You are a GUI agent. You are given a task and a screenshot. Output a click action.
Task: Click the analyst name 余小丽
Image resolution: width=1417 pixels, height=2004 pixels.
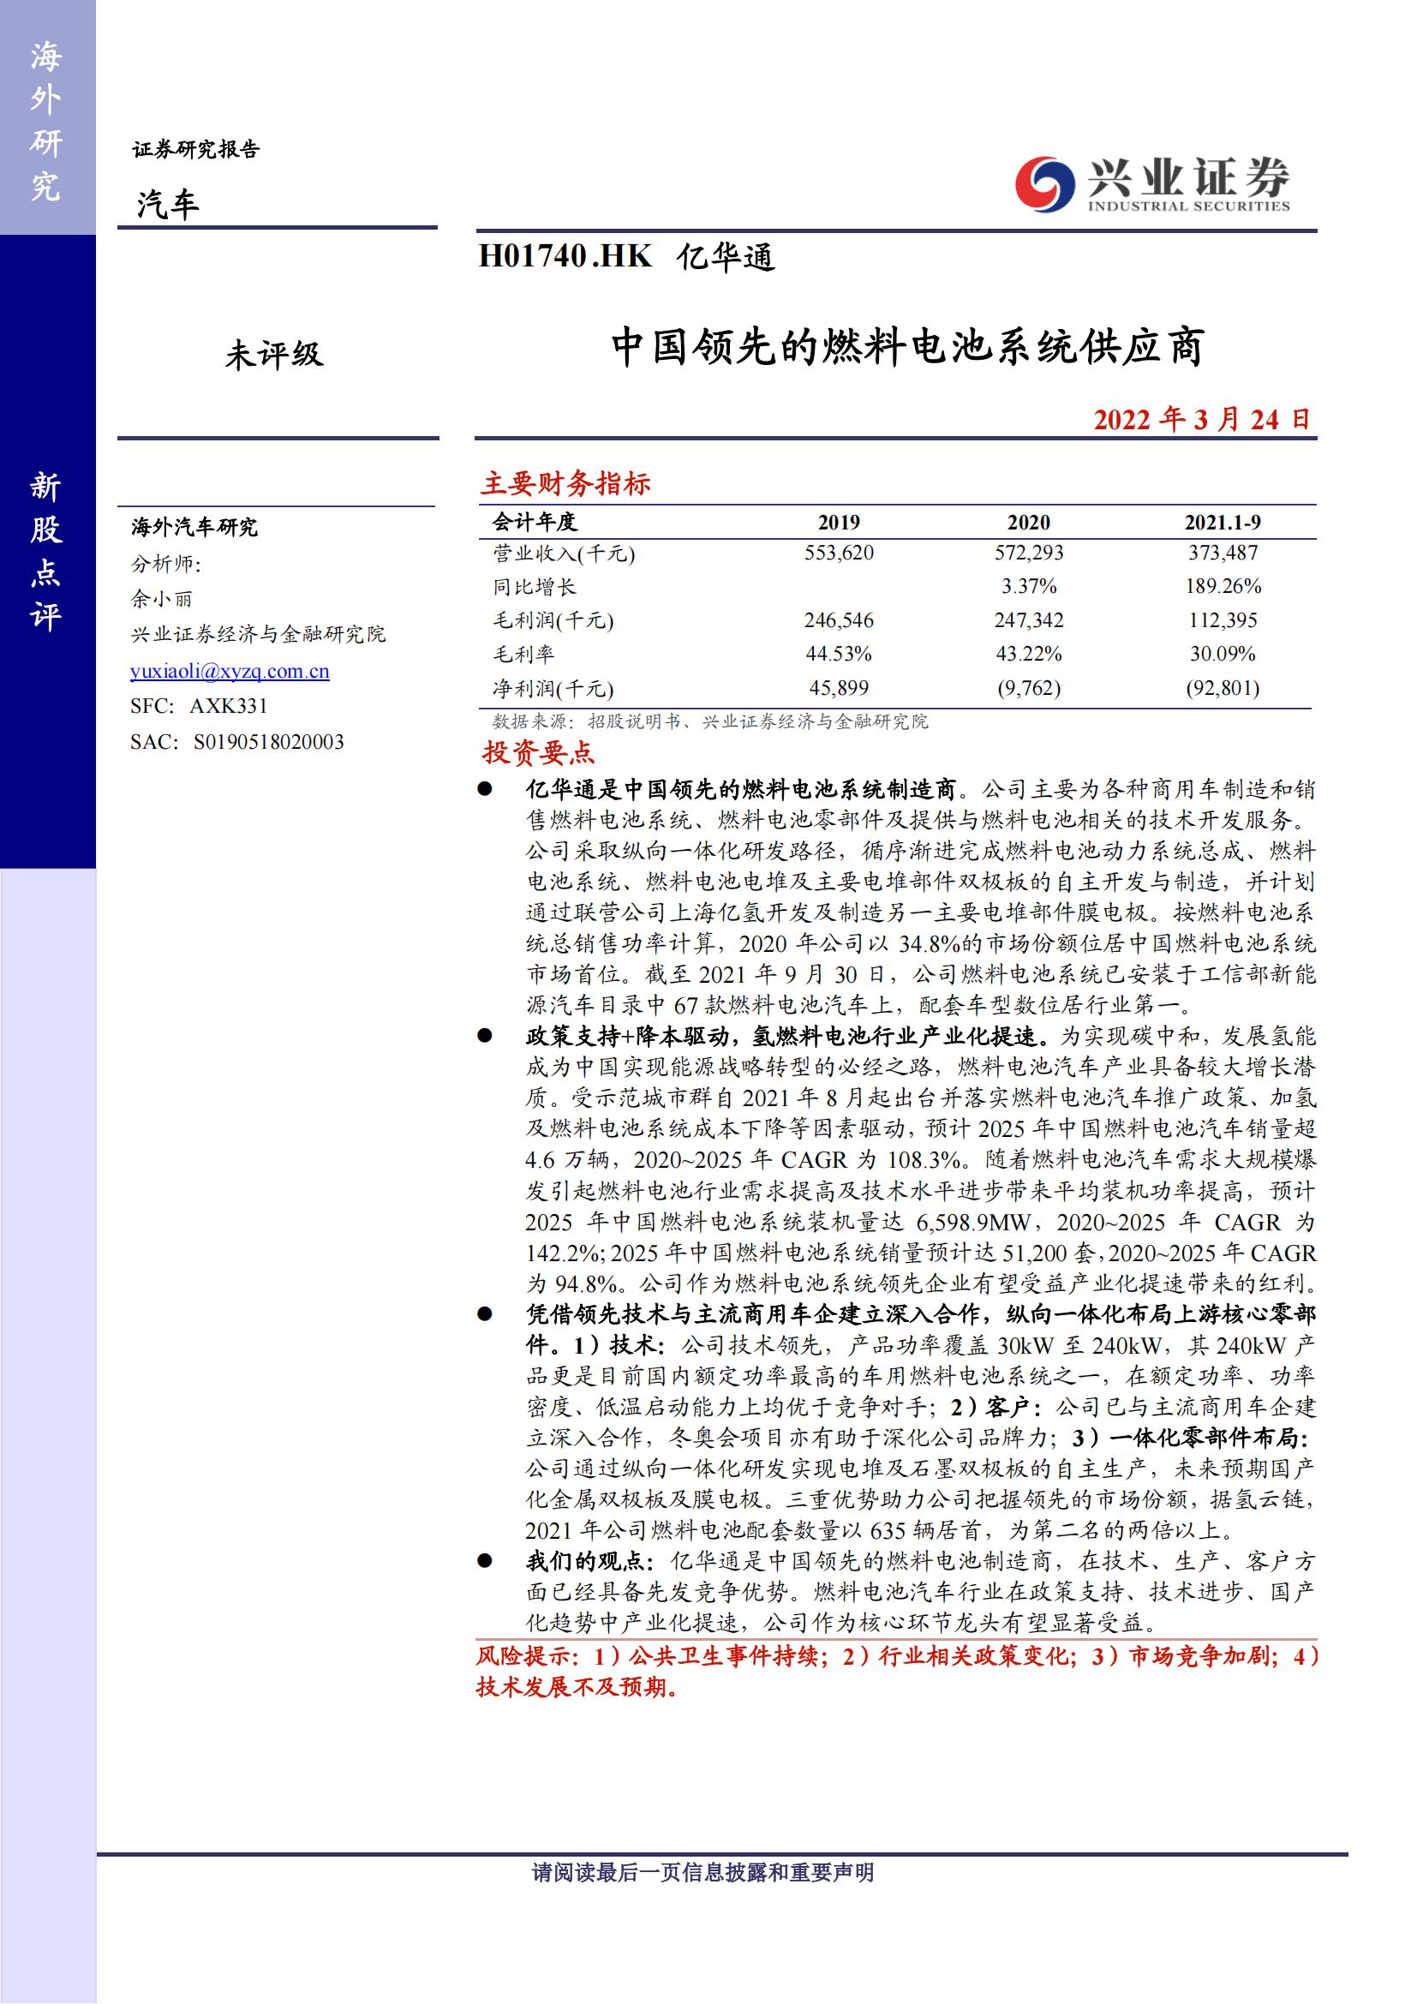161,599
